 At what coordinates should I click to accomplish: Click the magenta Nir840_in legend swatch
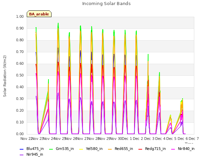[173, 149]
